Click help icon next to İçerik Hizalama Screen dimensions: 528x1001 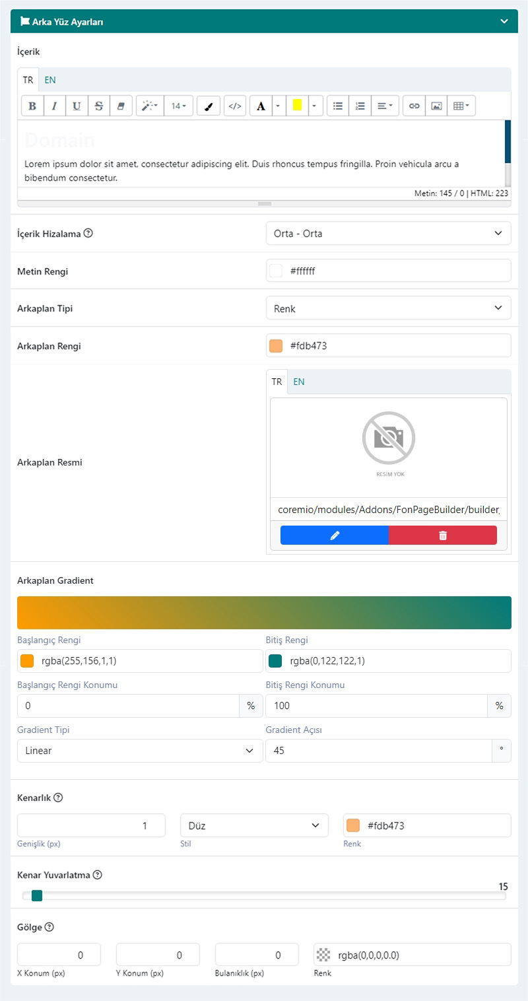[x=88, y=233]
